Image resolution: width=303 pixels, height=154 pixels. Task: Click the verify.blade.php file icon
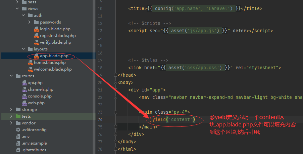pos(36,42)
